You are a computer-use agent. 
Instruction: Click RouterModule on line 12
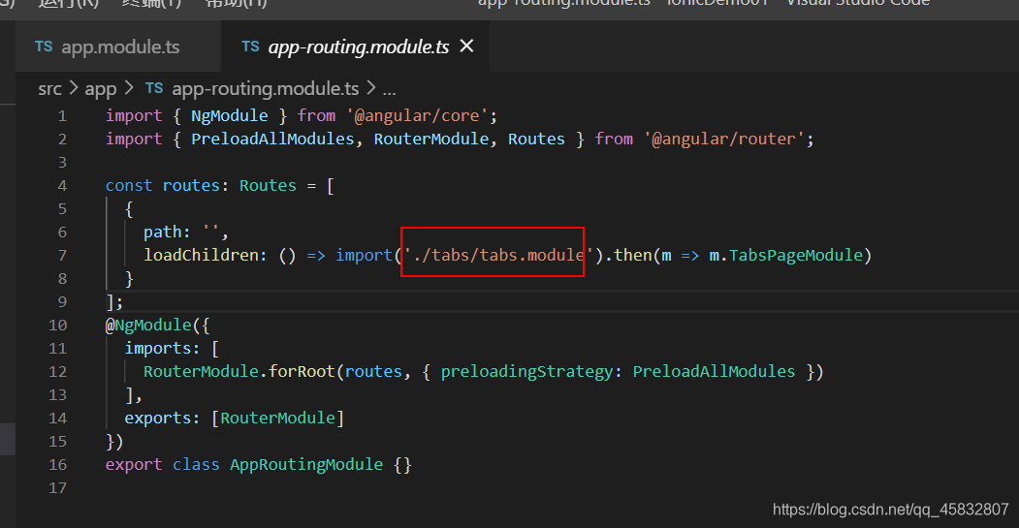click(201, 371)
